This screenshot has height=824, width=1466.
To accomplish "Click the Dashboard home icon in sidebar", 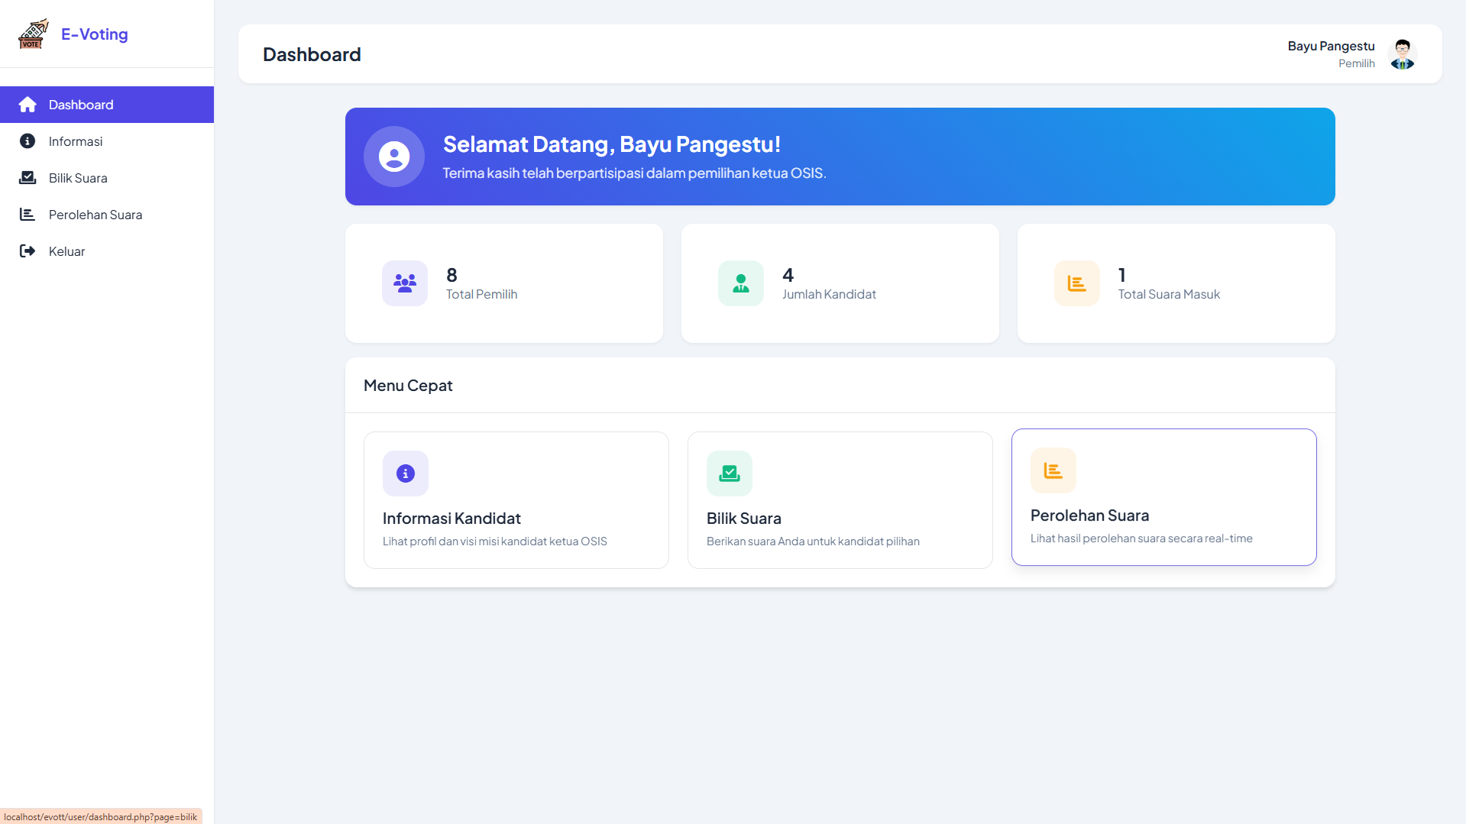I will (x=28, y=105).
